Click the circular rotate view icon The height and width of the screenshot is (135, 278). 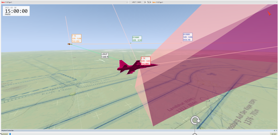tap(195, 120)
